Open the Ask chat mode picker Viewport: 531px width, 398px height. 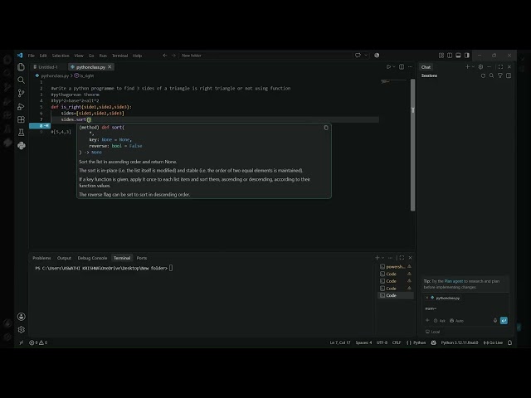click(440, 321)
